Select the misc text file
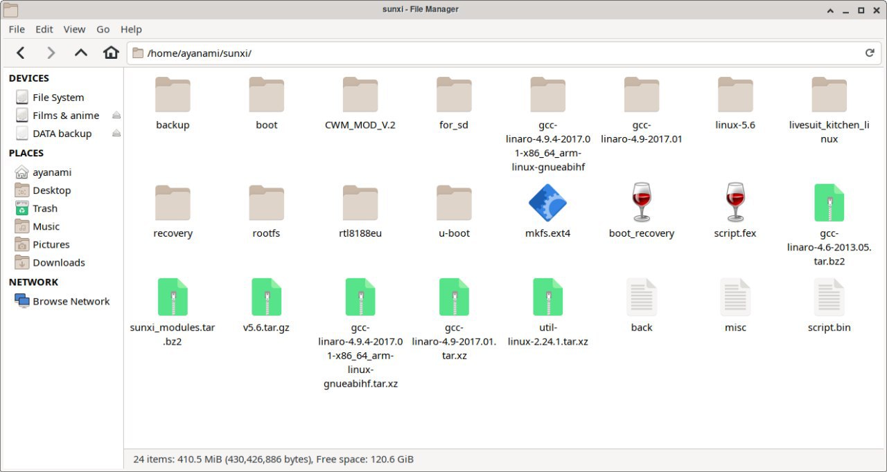Viewport: 887px width, 472px height. (735, 306)
